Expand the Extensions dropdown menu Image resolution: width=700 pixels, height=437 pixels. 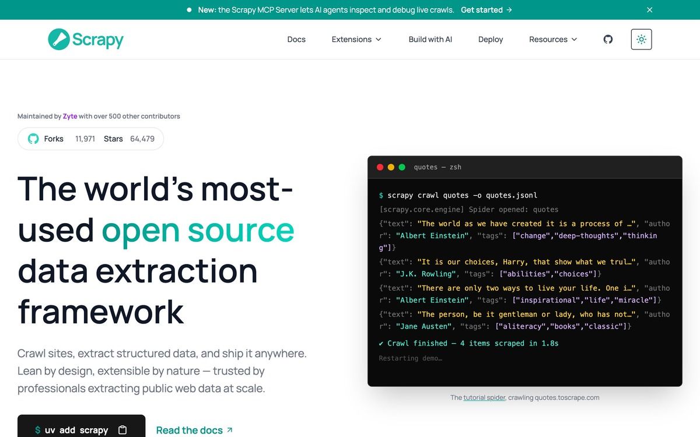[356, 39]
